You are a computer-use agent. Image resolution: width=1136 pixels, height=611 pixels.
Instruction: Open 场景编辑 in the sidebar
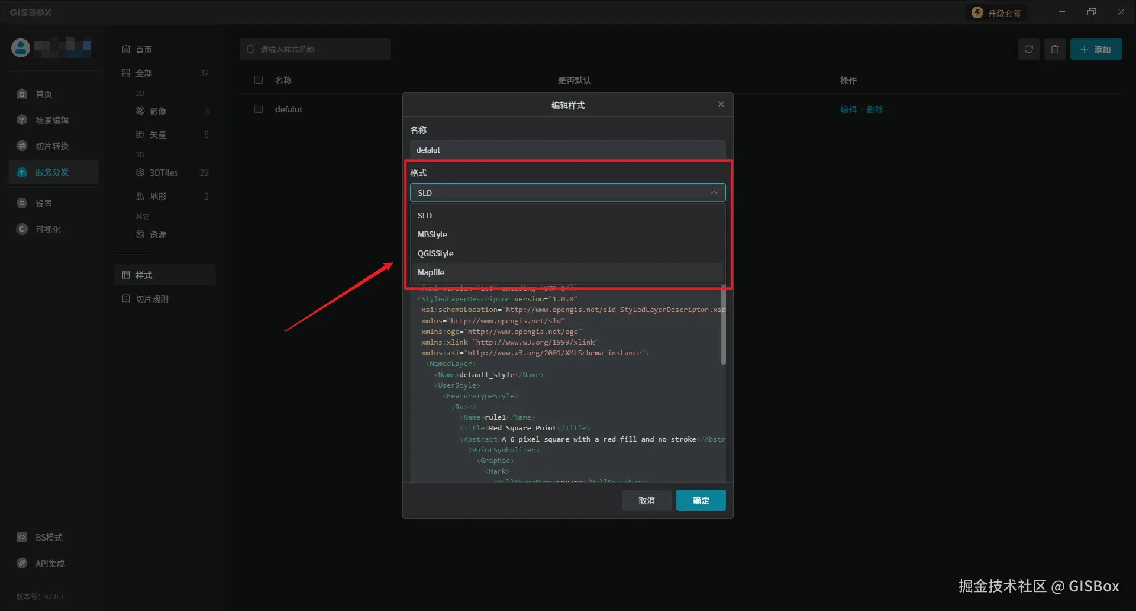(53, 120)
